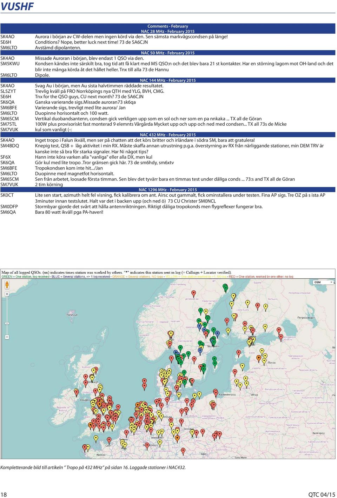Click the Stockholm label on the map
This screenshot has height=498, width=337.
(x=213, y=346)
